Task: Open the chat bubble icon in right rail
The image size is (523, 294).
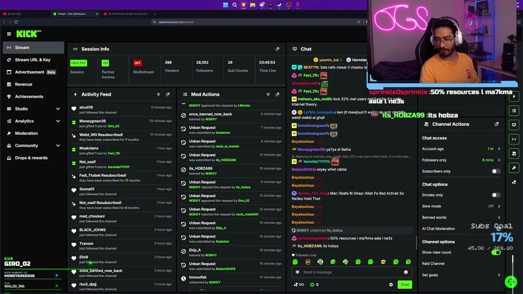Action: coord(514,125)
